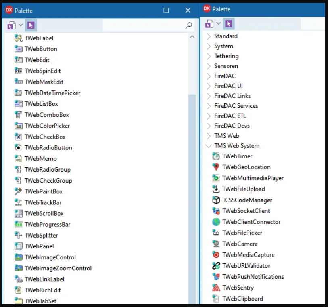This screenshot has height=307, width=328.
Task: Click the TWebURLValidator link icon
Action: tap(216, 266)
